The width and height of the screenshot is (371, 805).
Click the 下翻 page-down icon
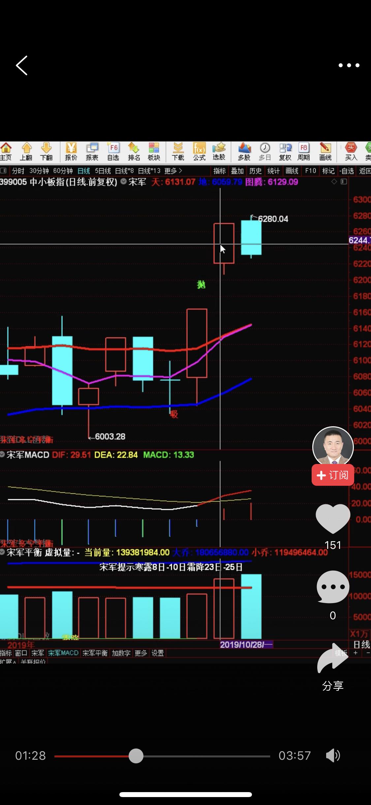coord(46,152)
